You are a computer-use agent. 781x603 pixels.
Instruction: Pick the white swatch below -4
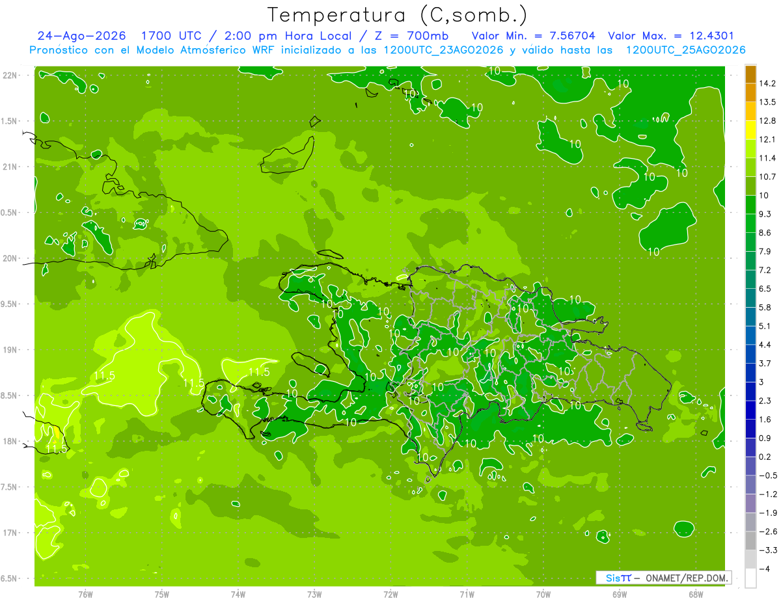point(750,578)
